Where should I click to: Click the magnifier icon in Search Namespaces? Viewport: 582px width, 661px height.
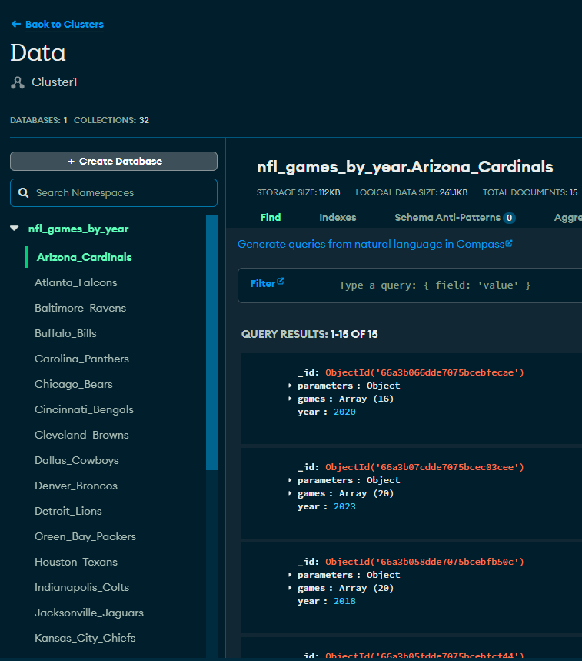pos(24,192)
